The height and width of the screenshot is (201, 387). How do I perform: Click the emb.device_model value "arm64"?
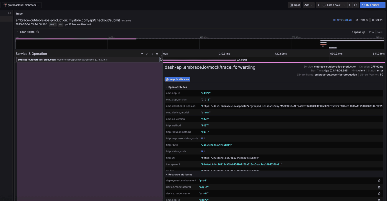point(205,113)
